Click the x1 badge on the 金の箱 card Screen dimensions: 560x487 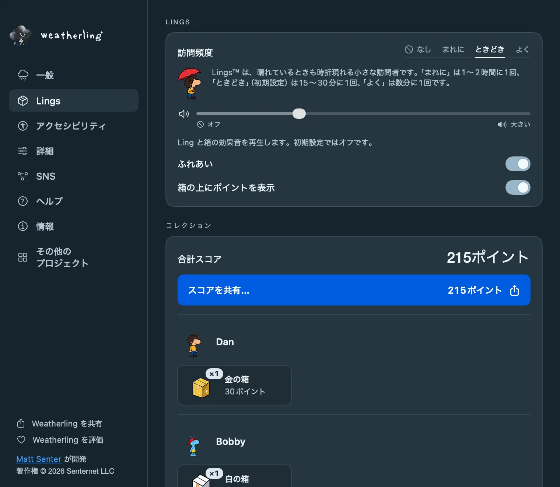click(214, 374)
